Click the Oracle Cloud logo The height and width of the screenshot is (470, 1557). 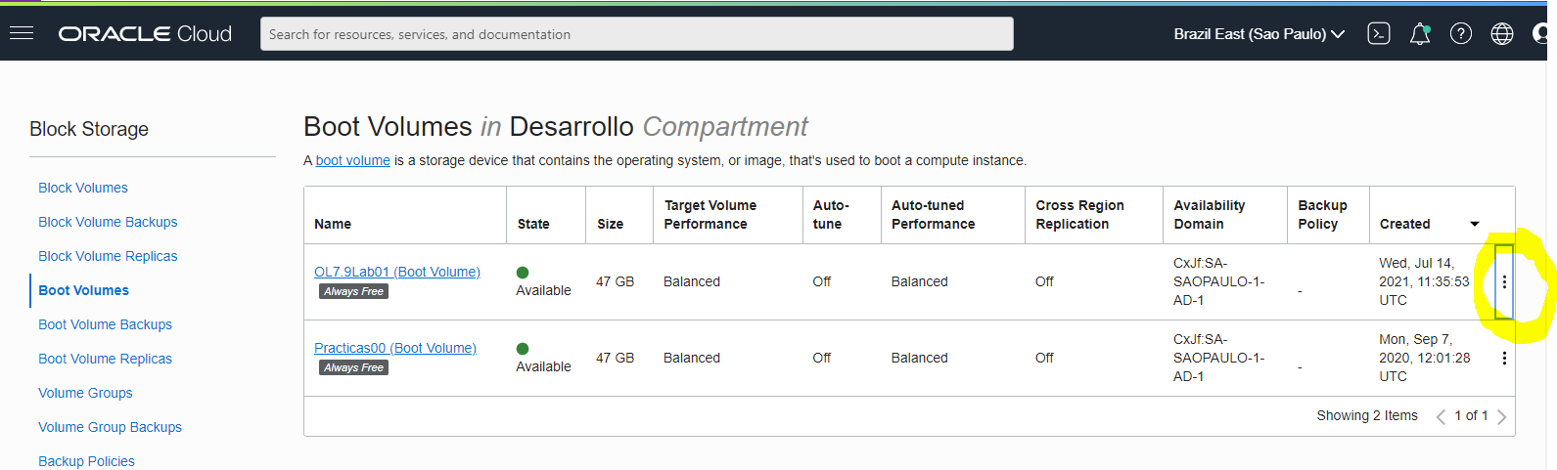pyautogui.click(x=145, y=33)
